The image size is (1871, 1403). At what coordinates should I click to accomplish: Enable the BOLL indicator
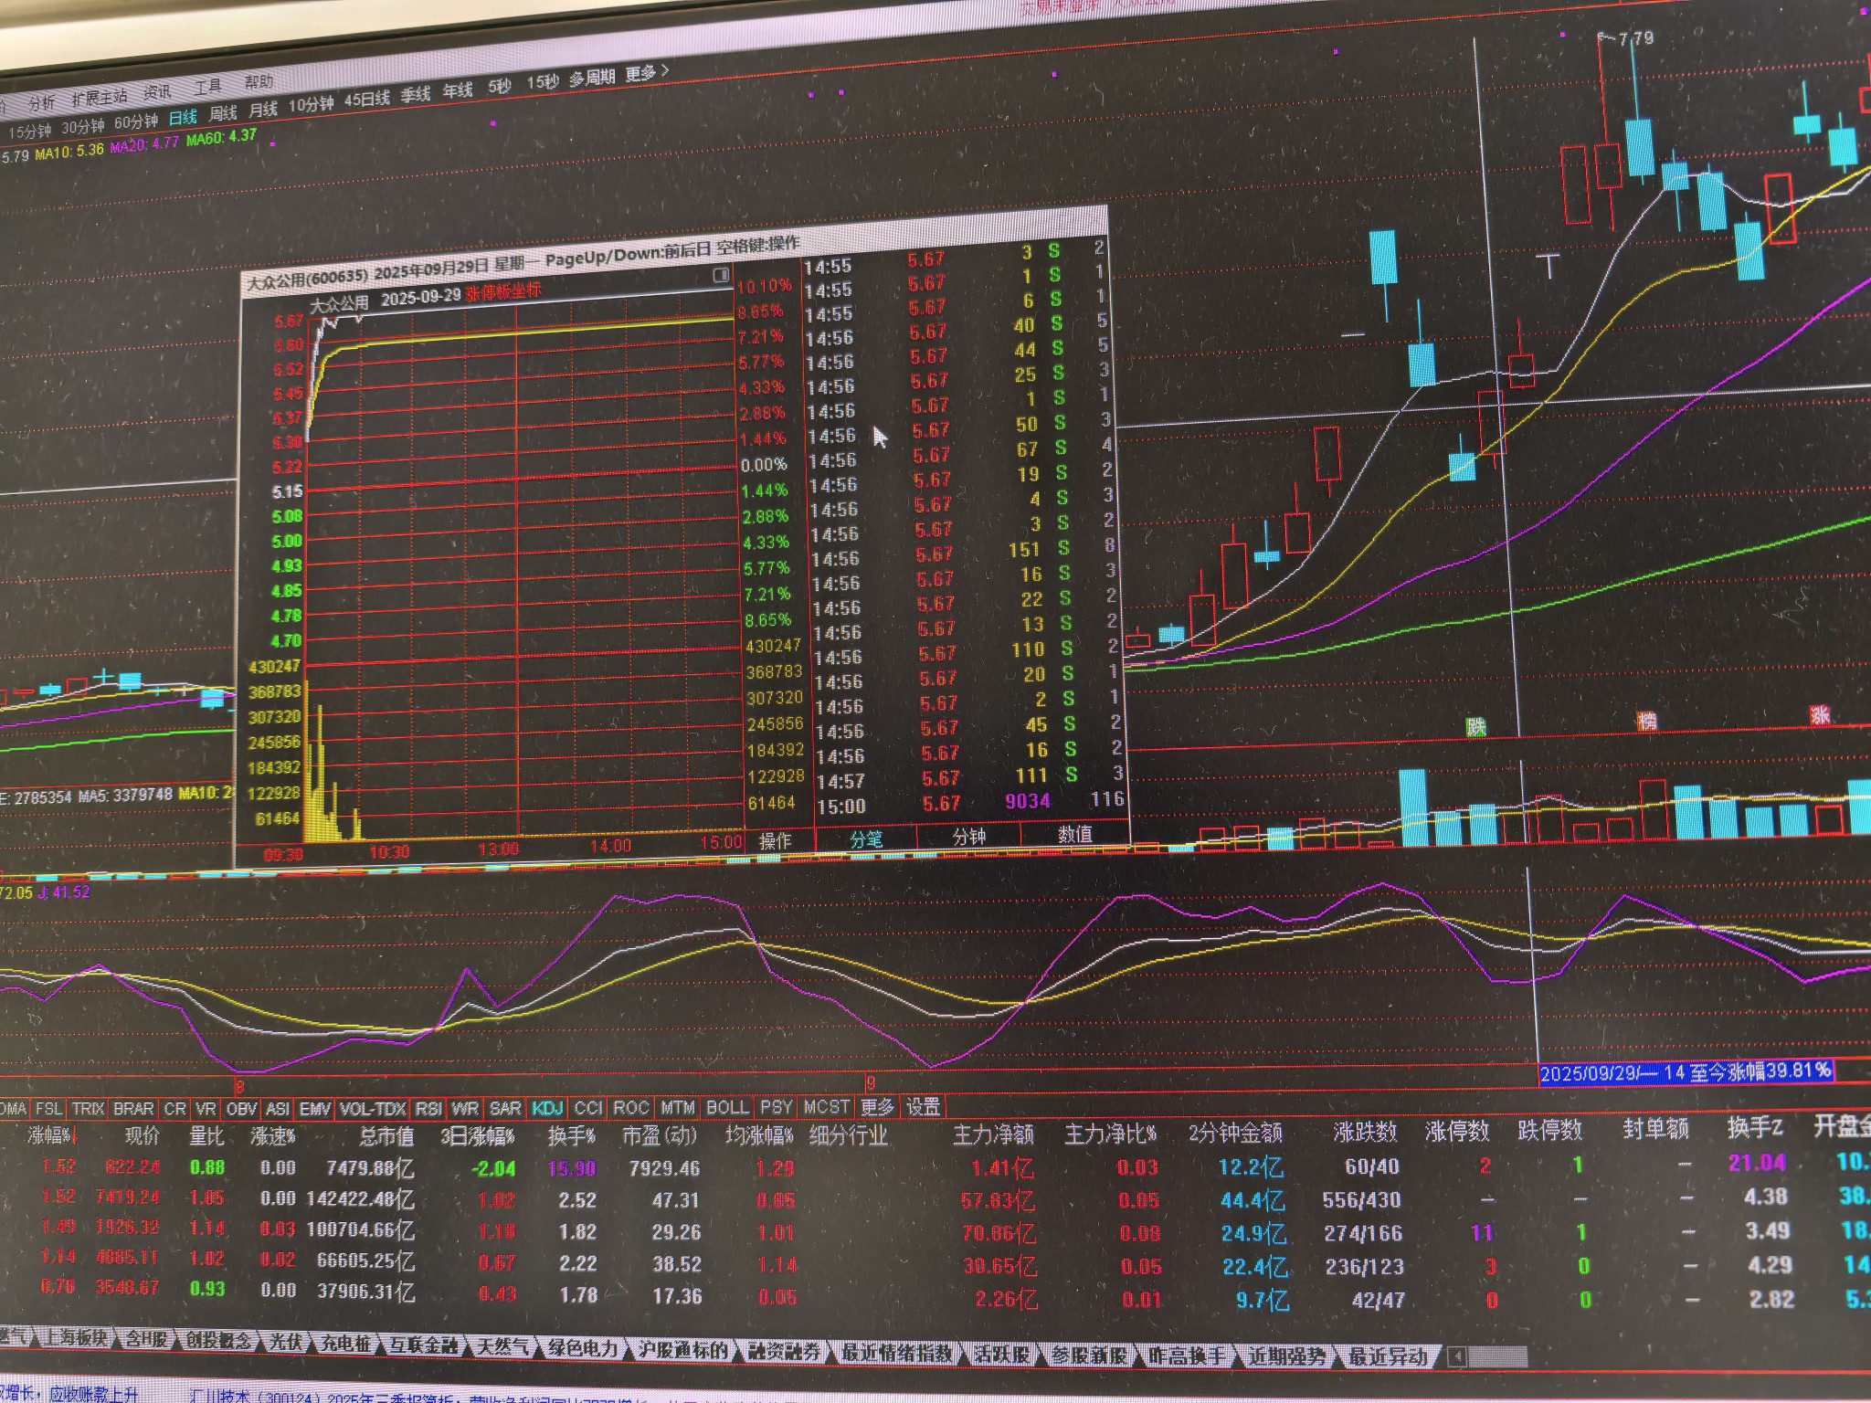[x=727, y=1107]
